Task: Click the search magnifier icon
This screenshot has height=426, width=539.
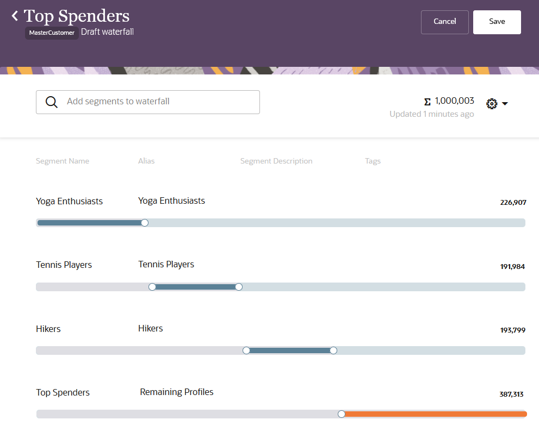Action: (x=52, y=102)
